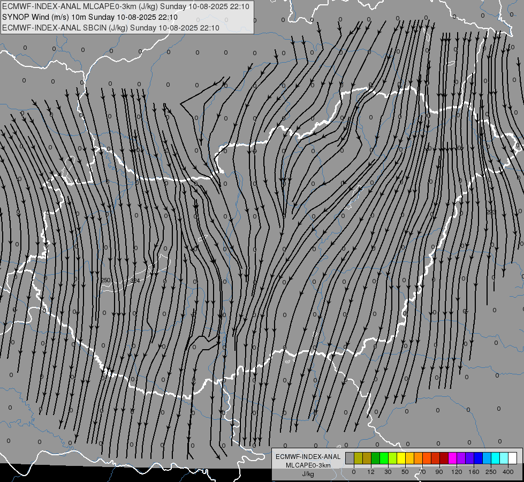
Task: Pick the lime yellow-green legend swatch
Action: pyautogui.click(x=393, y=458)
